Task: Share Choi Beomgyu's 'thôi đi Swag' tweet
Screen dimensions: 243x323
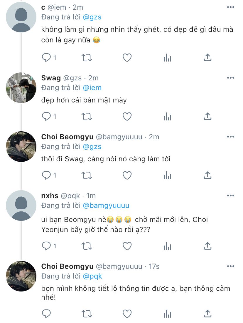Action: click(x=207, y=175)
